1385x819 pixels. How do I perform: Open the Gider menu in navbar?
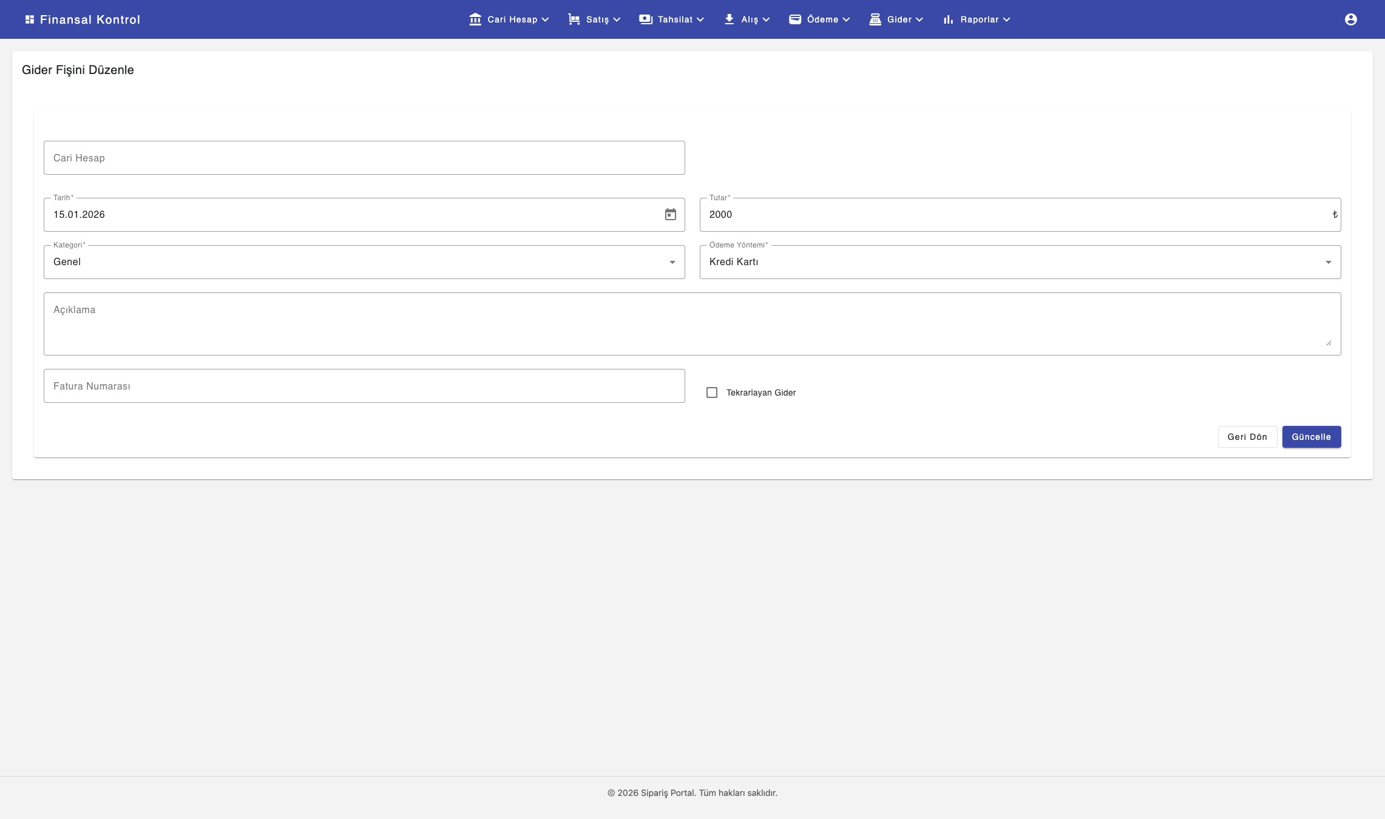pyautogui.click(x=899, y=19)
